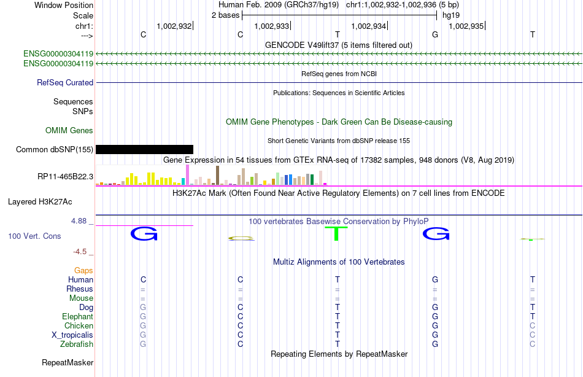Select the Mouse species label

81,298
